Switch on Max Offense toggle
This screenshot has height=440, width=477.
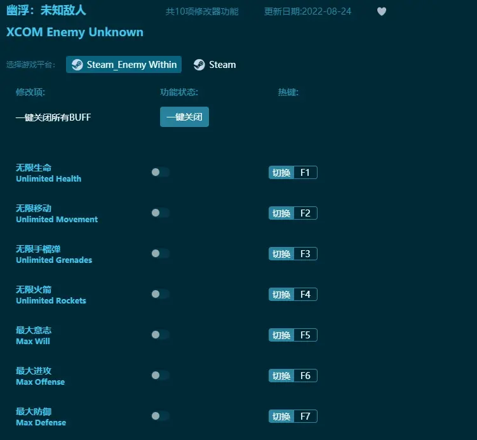click(x=160, y=375)
